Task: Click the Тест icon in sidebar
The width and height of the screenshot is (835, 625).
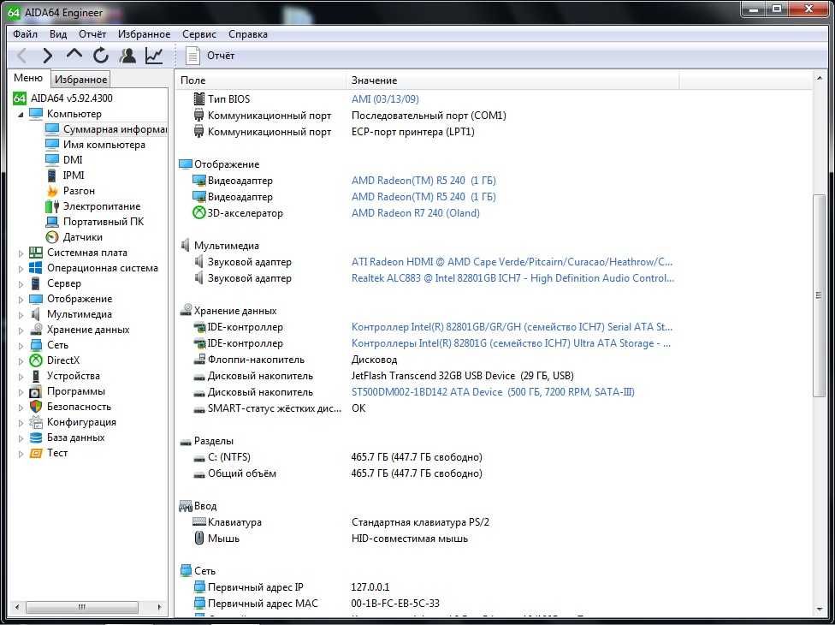Action: click(36, 454)
